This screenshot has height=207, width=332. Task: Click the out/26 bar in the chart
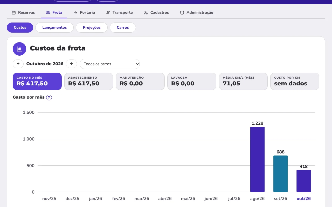tap(304, 181)
